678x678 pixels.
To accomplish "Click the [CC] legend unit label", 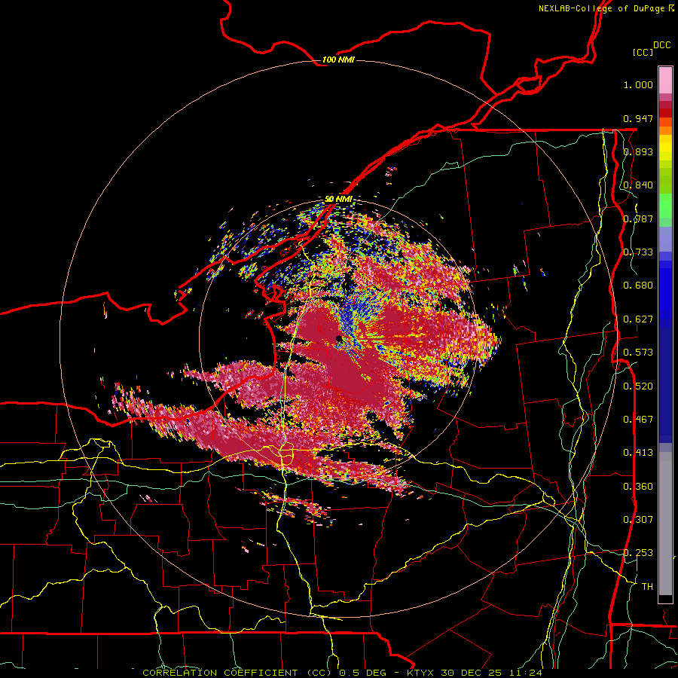I will tap(643, 52).
